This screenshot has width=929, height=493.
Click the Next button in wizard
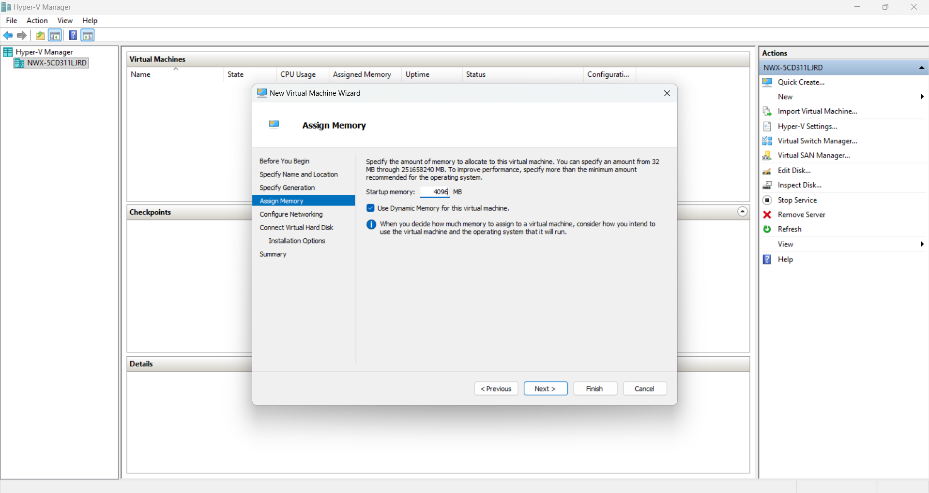[545, 389]
